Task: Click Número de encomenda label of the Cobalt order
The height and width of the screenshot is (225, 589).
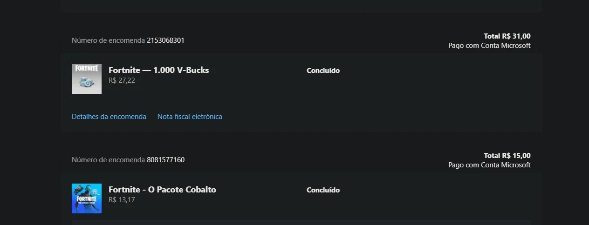Action: tap(108, 160)
